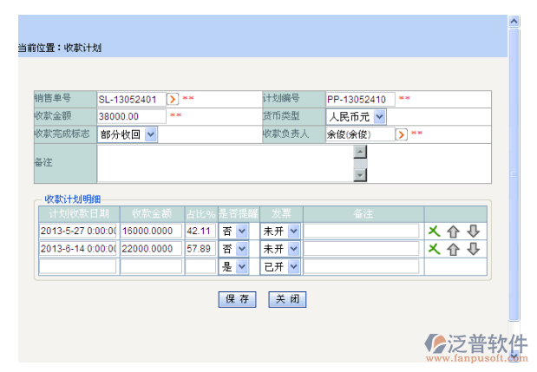The width and height of the screenshot is (537, 372).
Task: Click the remarks textarea scroll down arrow
Action: (x=360, y=175)
